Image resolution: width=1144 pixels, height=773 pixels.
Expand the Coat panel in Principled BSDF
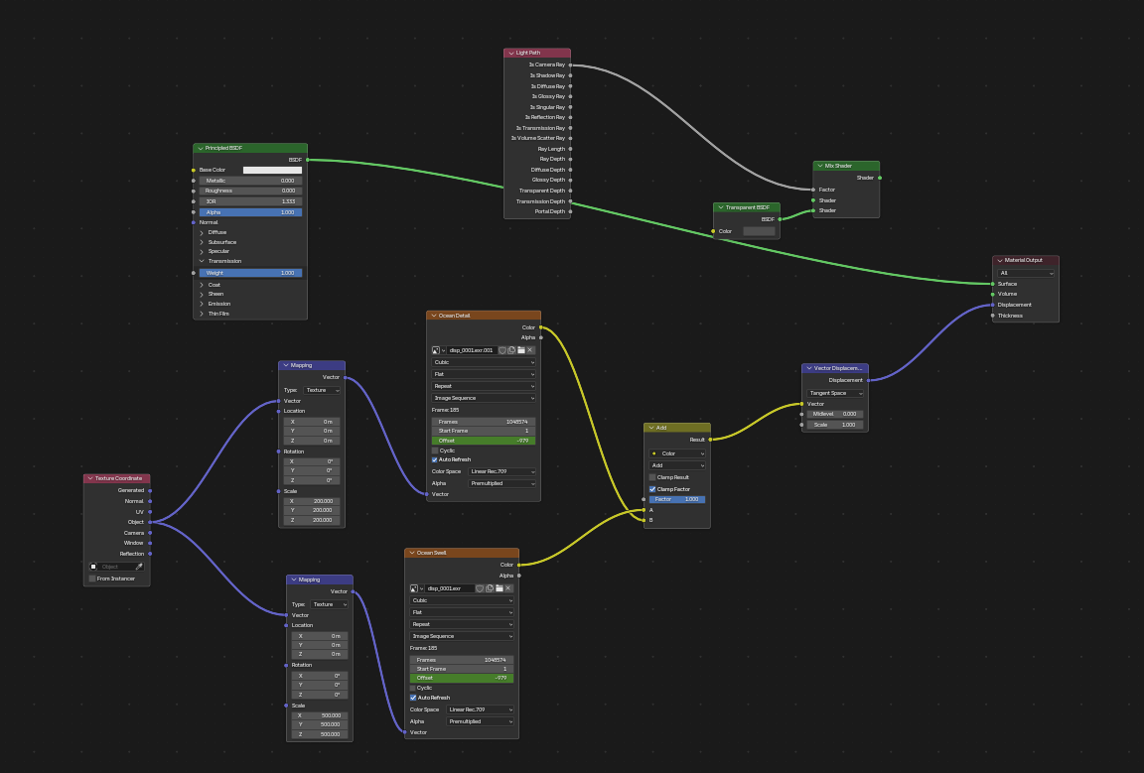(203, 285)
